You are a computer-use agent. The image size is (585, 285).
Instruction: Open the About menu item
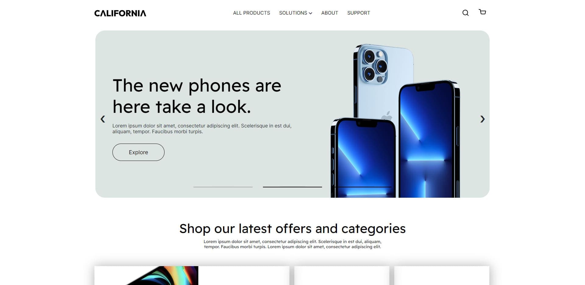coord(330,13)
